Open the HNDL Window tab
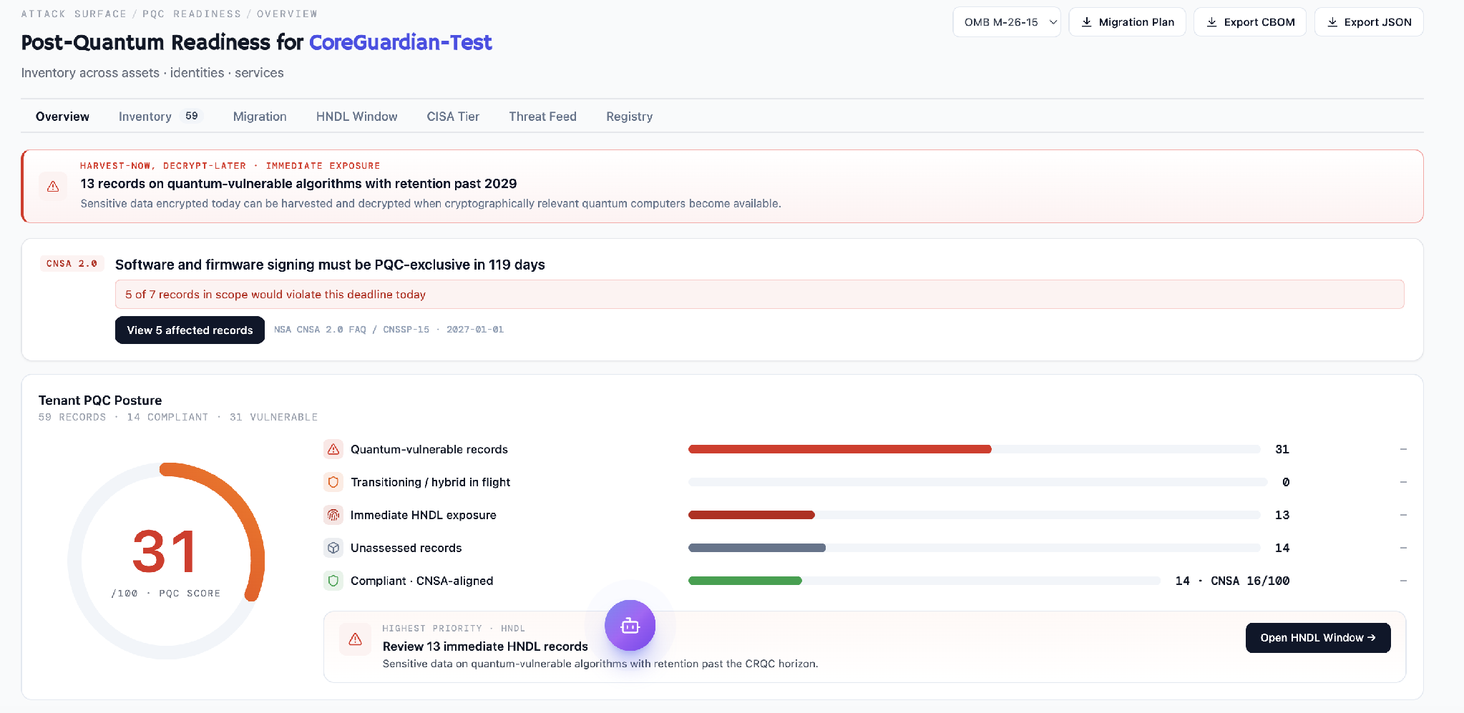Viewport: 1464px width, 713px height. pyautogui.click(x=356, y=117)
